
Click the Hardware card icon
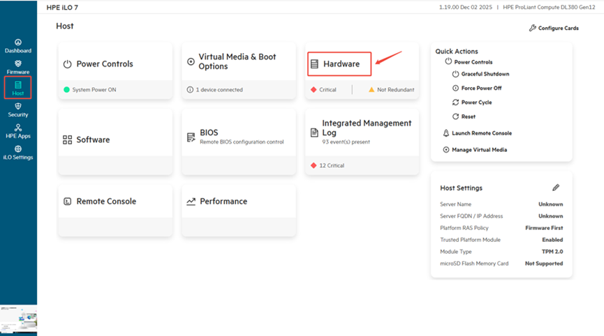(314, 64)
